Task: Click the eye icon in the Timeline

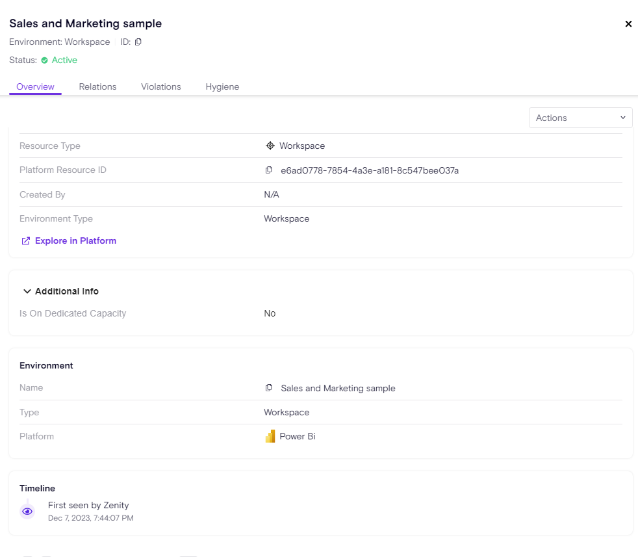Action: coord(27,512)
